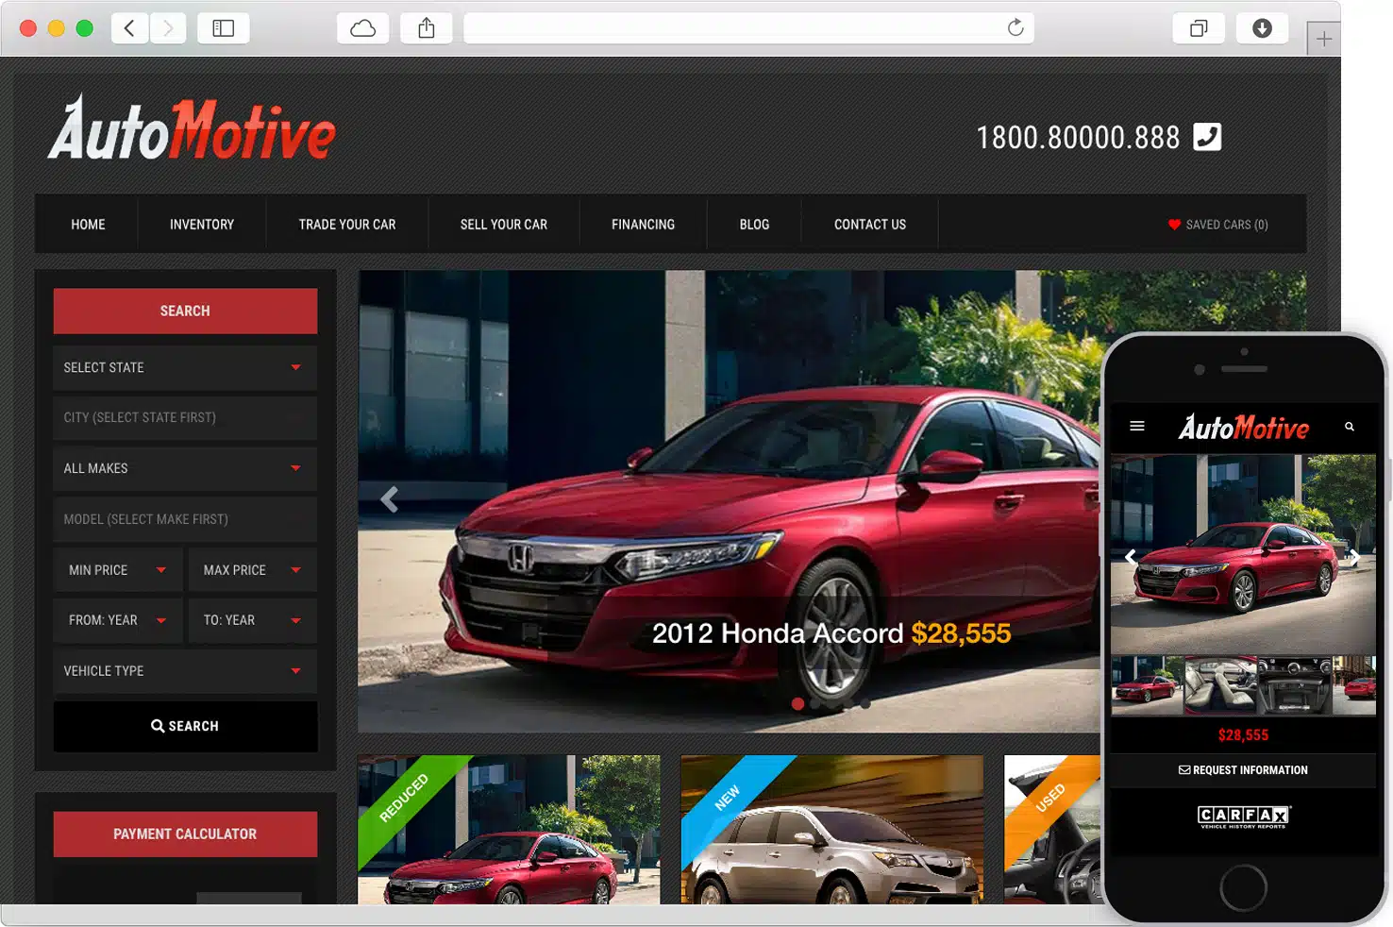Open the Reduced red Honda thumbnail
1393x927 pixels.
pyautogui.click(x=509, y=830)
